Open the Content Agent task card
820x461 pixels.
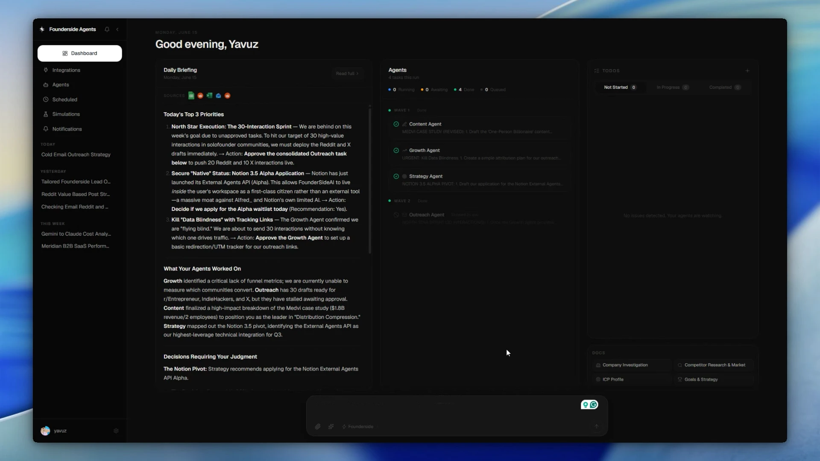(479, 128)
